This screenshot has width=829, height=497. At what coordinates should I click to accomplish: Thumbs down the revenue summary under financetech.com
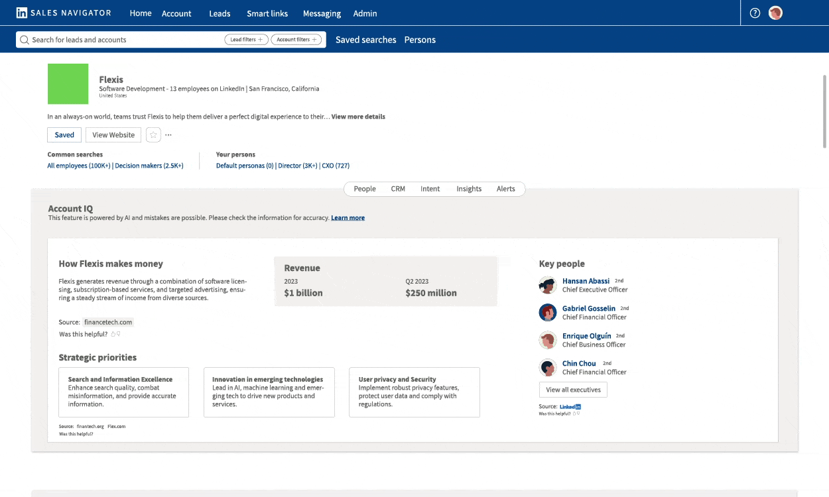[119, 335]
